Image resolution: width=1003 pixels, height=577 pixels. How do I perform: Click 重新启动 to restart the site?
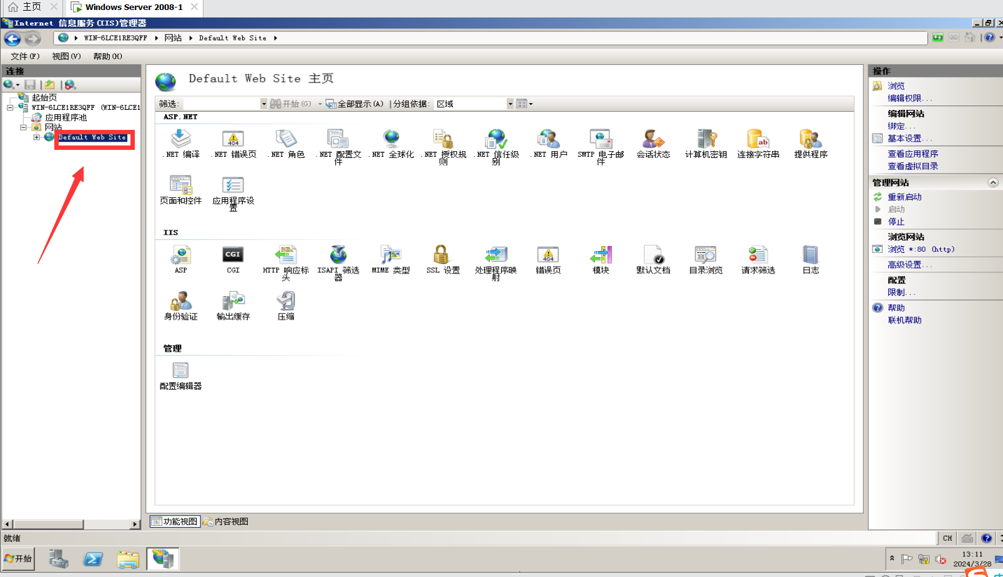[904, 197]
